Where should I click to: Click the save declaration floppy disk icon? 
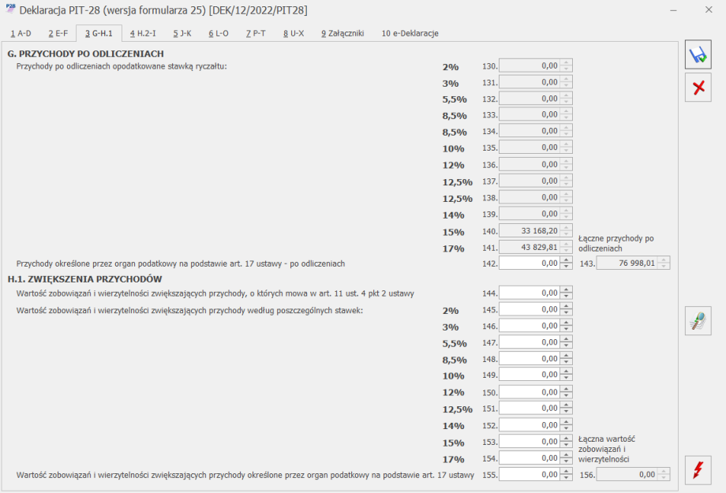coord(698,54)
